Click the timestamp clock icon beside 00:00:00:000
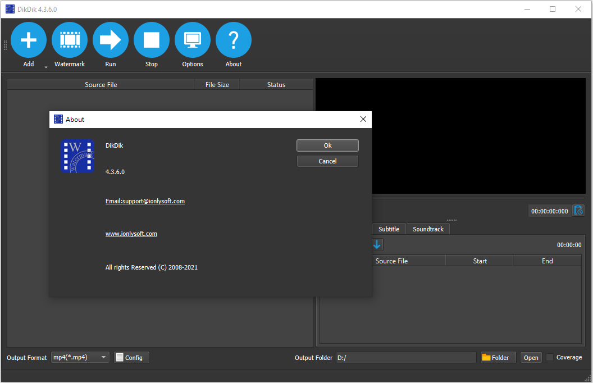The image size is (593, 383). [578, 211]
